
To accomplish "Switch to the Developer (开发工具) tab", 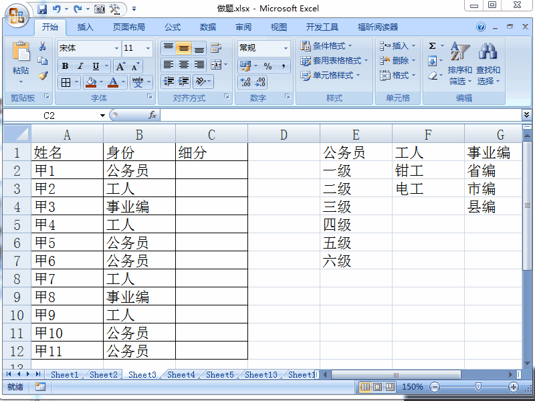I will (x=322, y=27).
